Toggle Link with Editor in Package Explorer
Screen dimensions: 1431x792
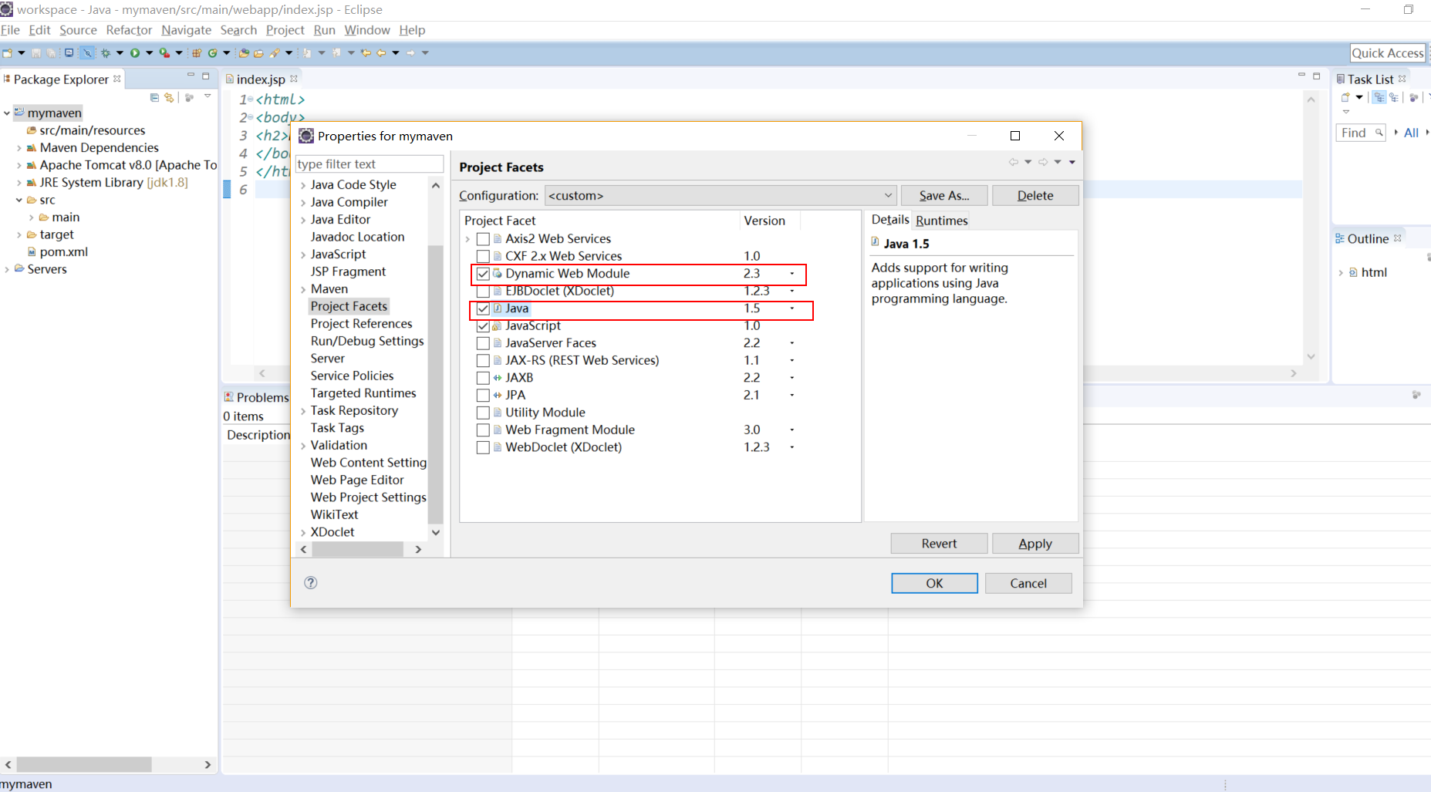click(169, 97)
